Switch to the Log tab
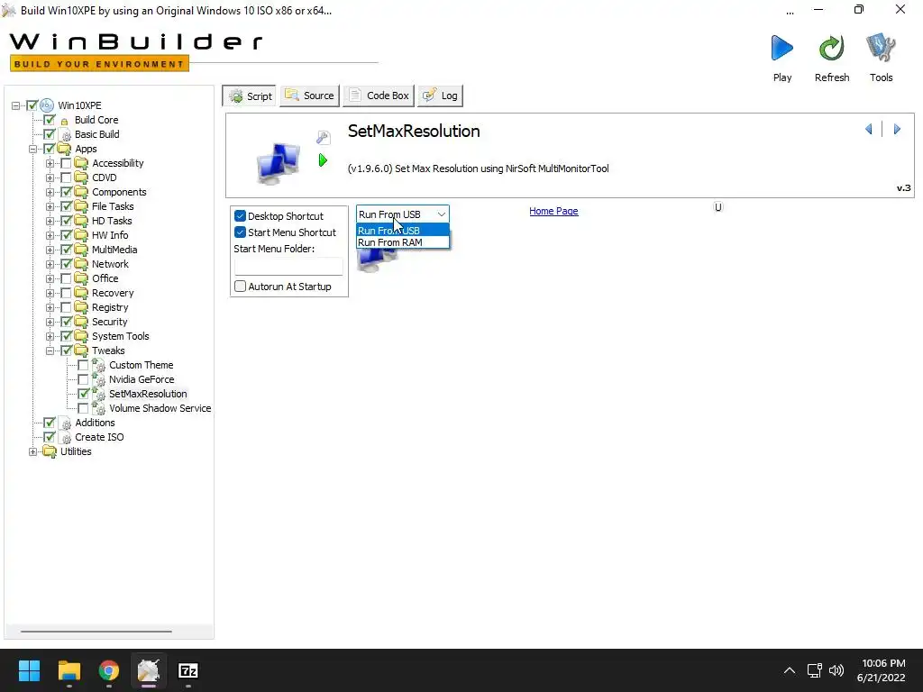This screenshot has height=692, width=923. 440,96
